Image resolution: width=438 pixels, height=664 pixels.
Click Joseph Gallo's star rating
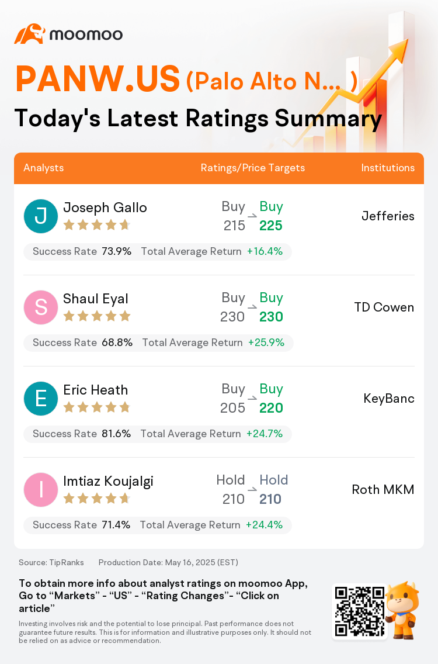click(x=96, y=225)
